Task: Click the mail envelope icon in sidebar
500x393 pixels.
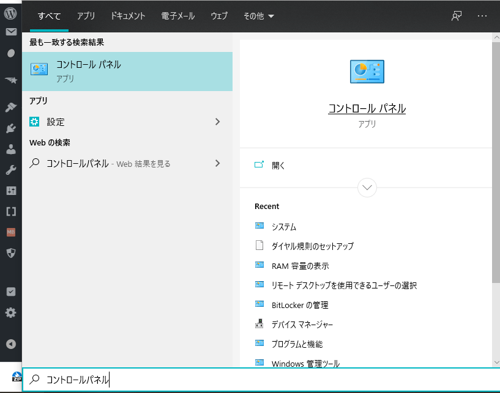Action: 11,32
